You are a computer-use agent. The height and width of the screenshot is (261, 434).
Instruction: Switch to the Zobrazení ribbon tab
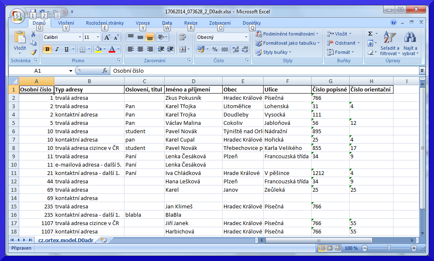pyautogui.click(x=220, y=23)
